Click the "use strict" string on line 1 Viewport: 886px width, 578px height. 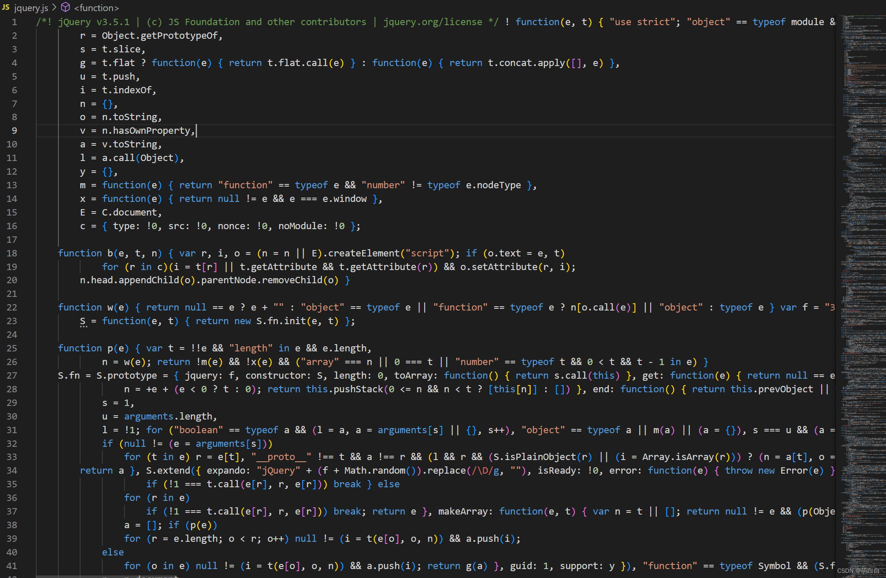point(642,22)
